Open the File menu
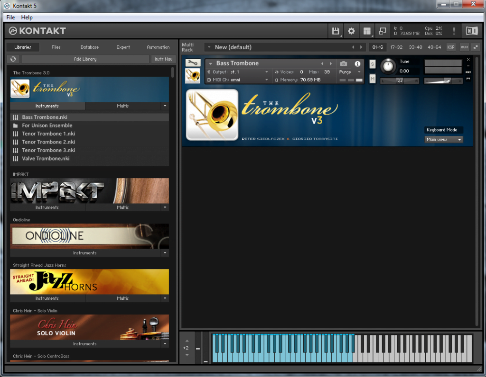Image resolution: width=486 pixels, height=377 pixels. [x=10, y=18]
